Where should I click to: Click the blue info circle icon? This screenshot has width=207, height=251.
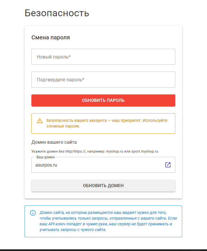click(x=33, y=213)
